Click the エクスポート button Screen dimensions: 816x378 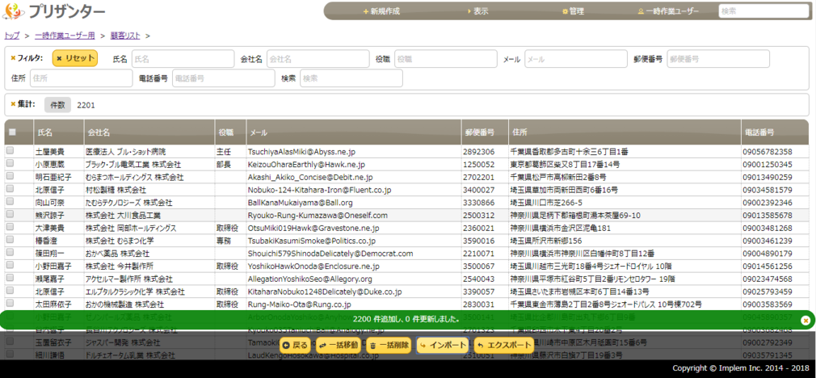(504, 345)
